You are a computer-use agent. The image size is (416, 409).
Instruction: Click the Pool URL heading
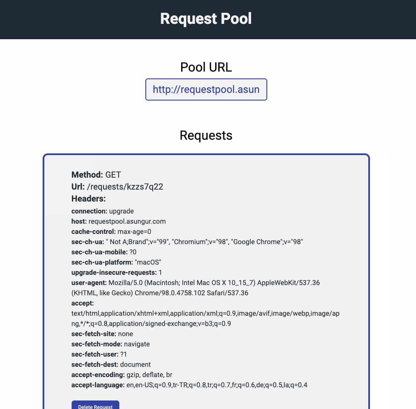click(x=206, y=67)
